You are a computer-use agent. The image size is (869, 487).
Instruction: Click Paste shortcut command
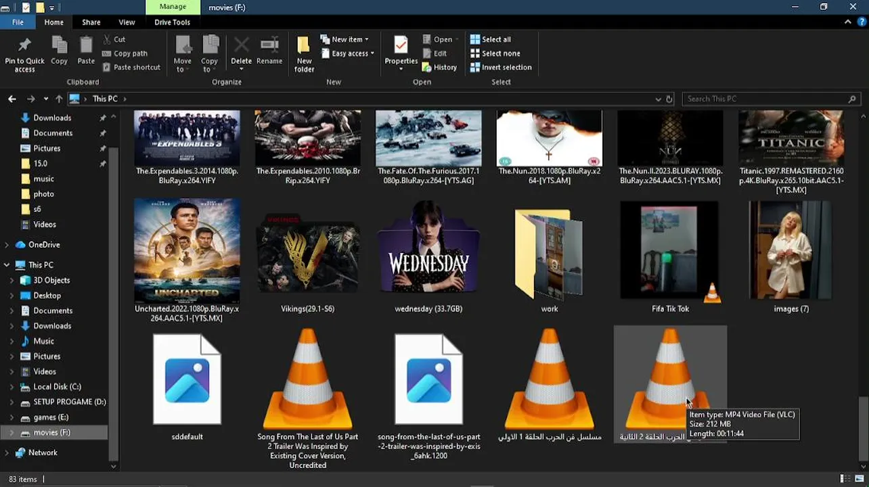pyautogui.click(x=131, y=67)
